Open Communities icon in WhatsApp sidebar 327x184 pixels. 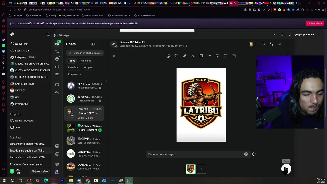[57, 74]
